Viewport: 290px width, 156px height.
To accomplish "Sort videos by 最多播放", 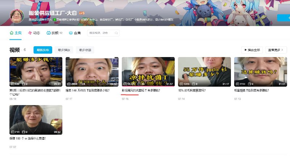I will tap(64, 50).
